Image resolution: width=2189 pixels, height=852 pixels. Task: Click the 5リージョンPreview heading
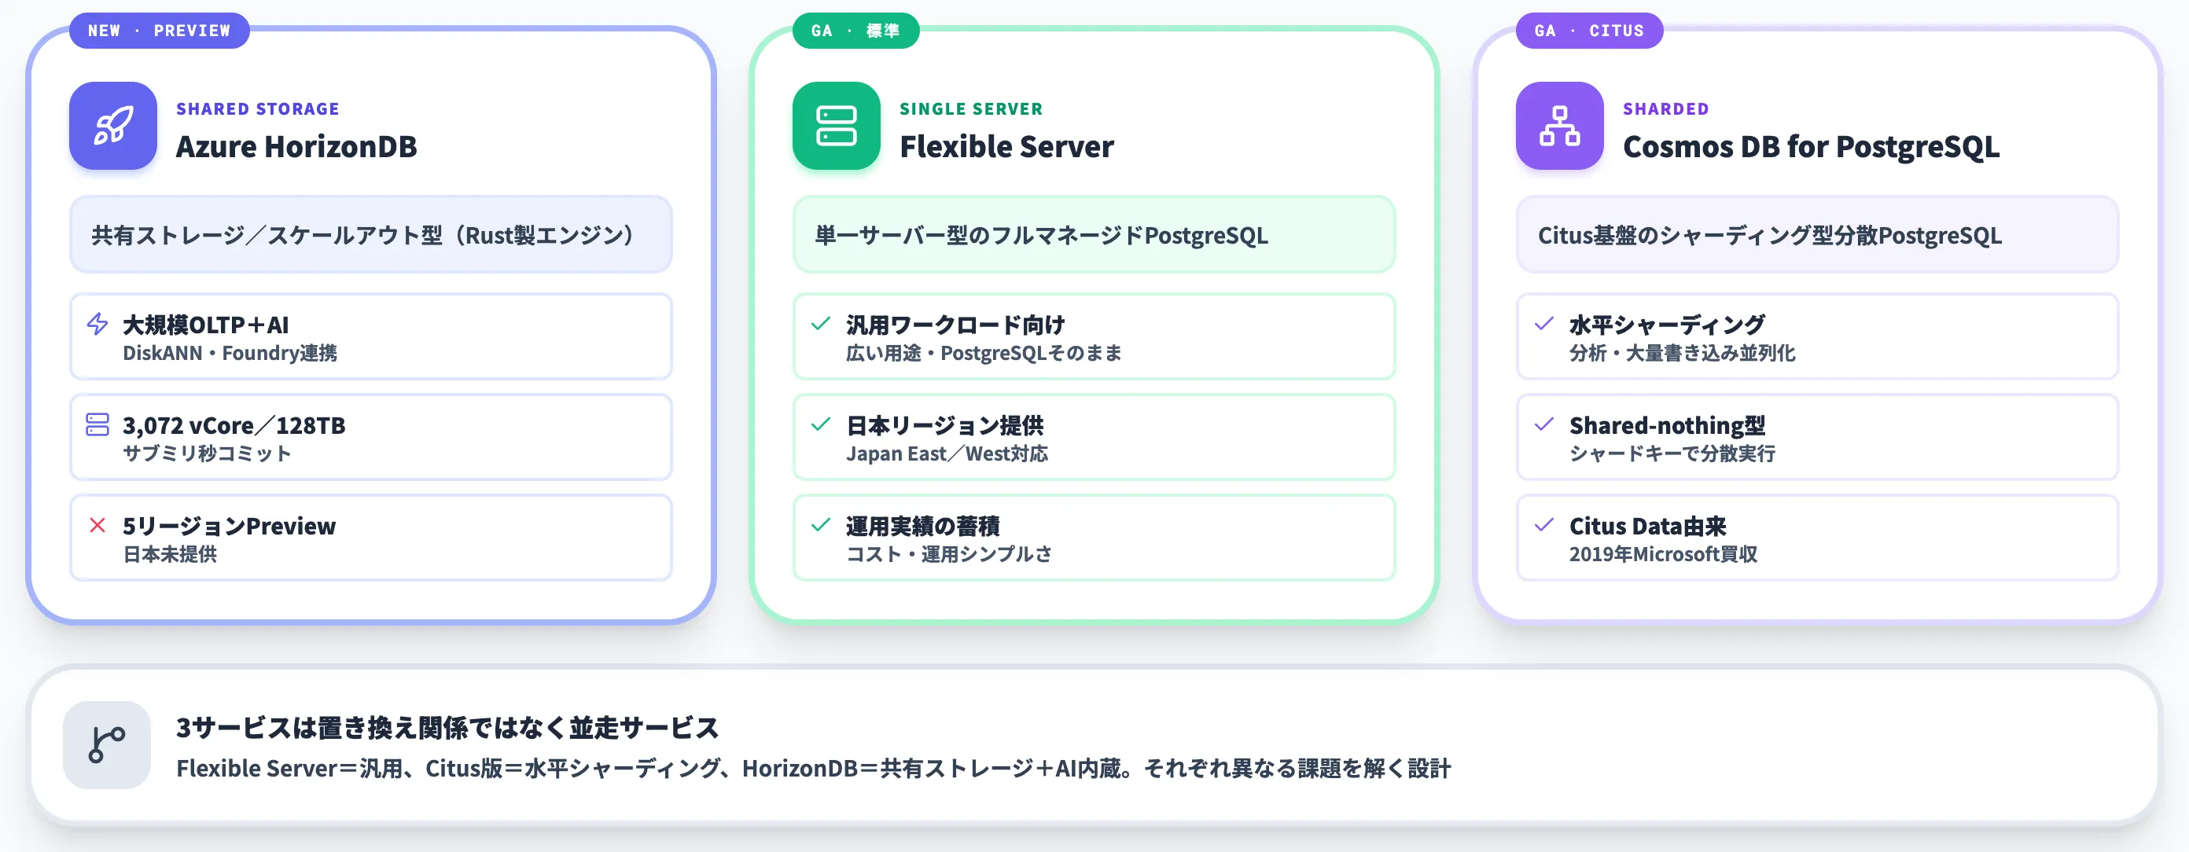point(229,526)
